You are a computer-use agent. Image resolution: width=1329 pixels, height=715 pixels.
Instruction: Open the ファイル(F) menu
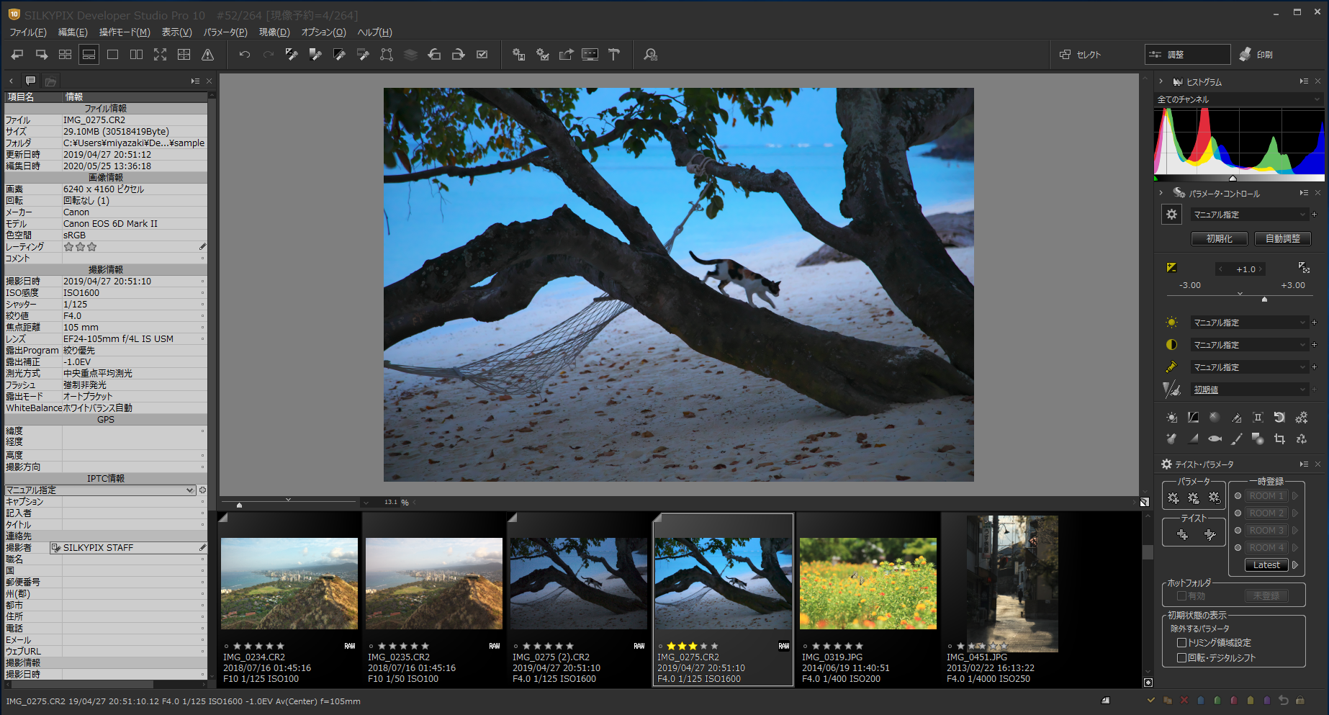click(x=27, y=32)
